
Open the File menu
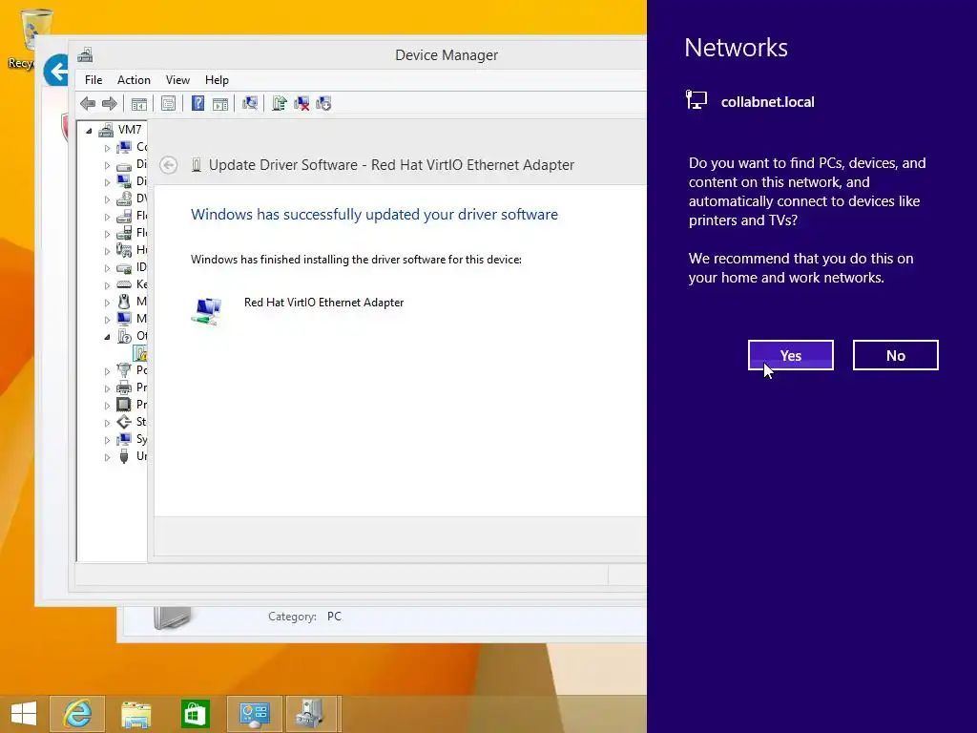pos(94,80)
